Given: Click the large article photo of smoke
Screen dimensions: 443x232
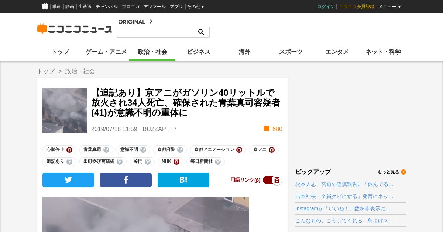Looking at the screenshot, I should [x=146, y=214].
